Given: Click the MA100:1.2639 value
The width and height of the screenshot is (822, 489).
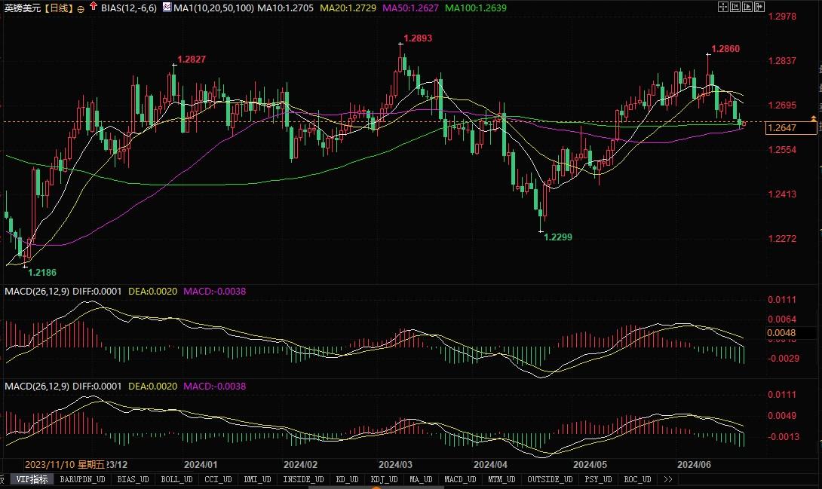Looking at the screenshot, I should 476,8.
